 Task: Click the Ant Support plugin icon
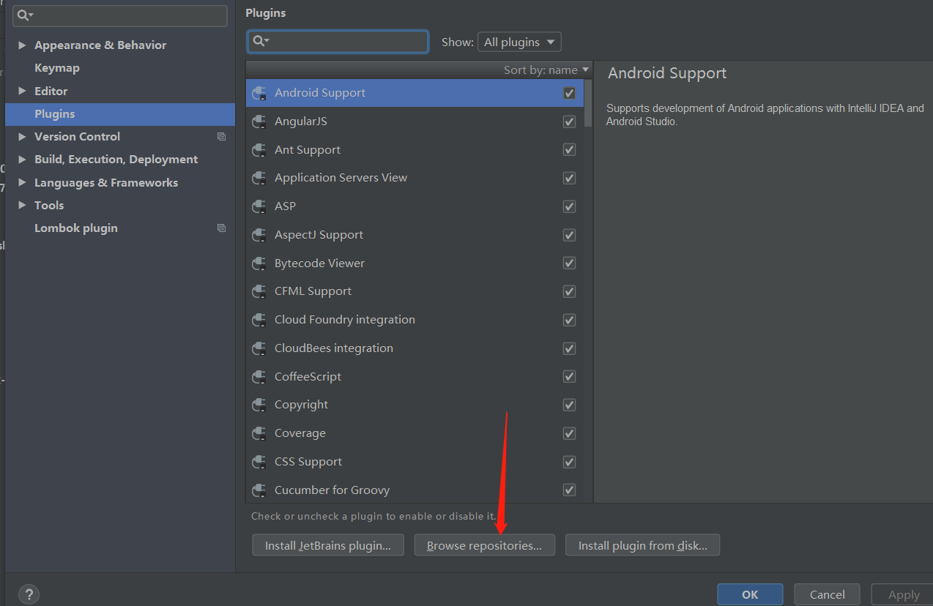[259, 150]
